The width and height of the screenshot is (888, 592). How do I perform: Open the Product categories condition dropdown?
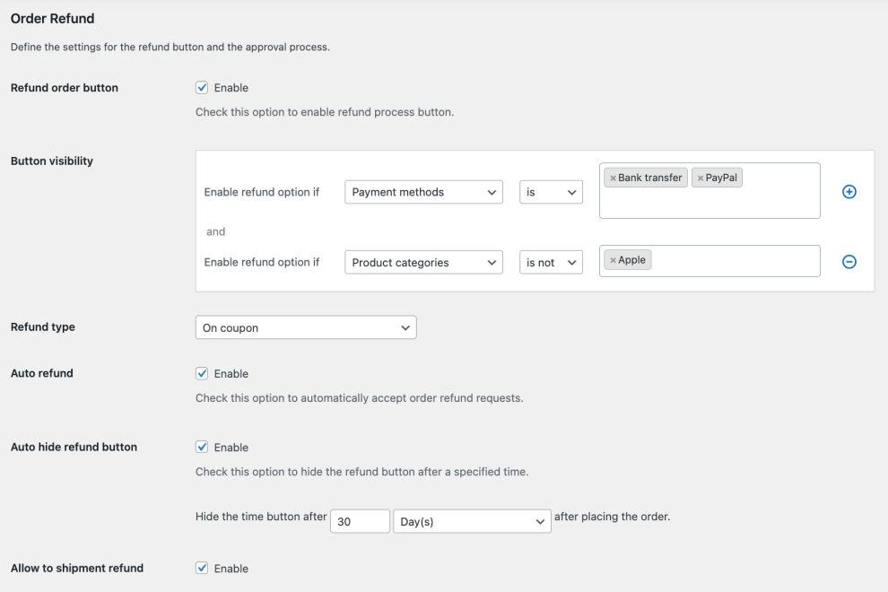coord(423,261)
